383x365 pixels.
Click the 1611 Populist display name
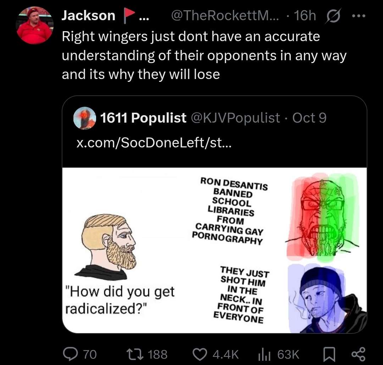pyautogui.click(x=143, y=118)
